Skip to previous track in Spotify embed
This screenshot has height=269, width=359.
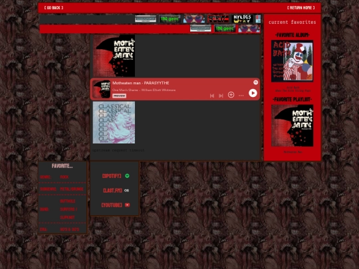[212, 96]
